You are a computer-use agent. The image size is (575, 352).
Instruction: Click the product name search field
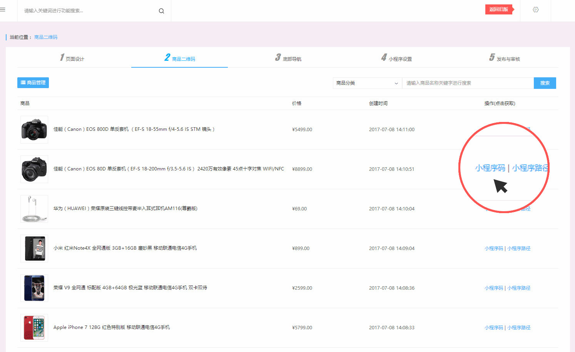[x=467, y=83]
